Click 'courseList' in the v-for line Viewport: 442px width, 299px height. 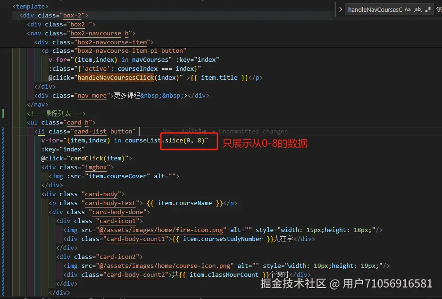click(142, 141)
